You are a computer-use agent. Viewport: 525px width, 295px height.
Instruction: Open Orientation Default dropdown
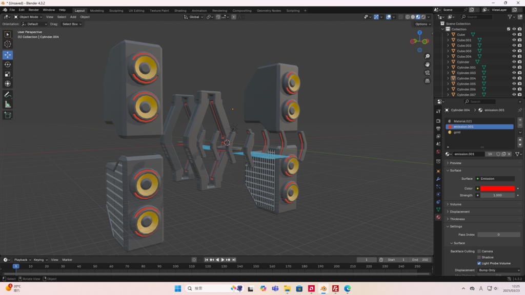point(34,24)
